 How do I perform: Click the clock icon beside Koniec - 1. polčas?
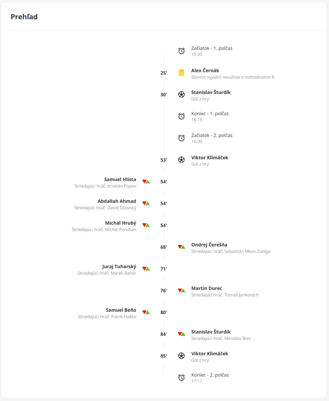(181, 116)
